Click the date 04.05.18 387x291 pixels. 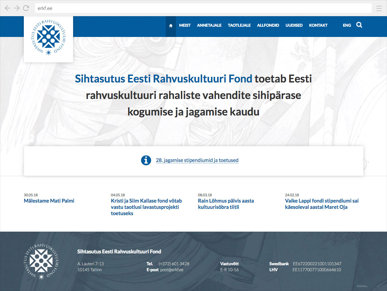pos(118,195)
